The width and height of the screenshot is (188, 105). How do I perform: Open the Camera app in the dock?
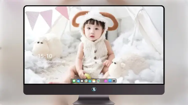tap(114, 81)
